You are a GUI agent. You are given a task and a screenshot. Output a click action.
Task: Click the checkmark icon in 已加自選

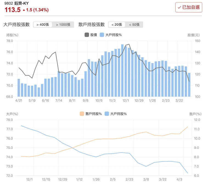click(179, 7)
